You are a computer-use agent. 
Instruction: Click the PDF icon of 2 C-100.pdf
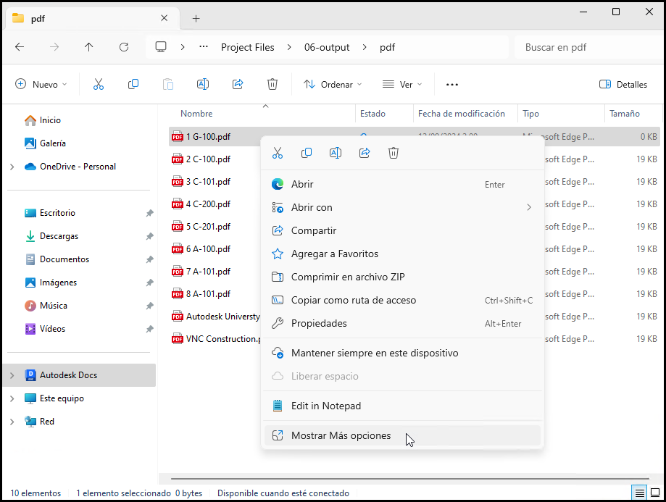(x=177, y=159)
